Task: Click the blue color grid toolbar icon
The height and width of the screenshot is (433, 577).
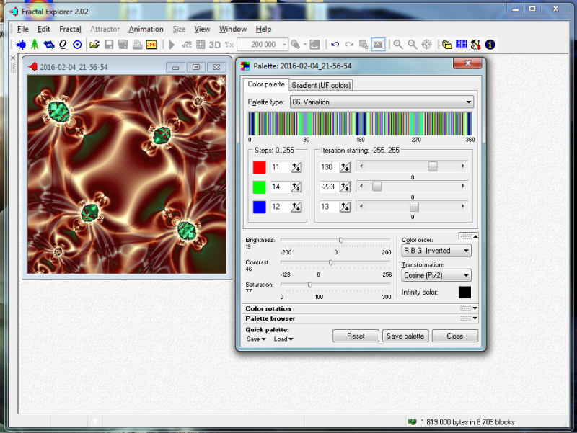Action: [x=462, y=45]
